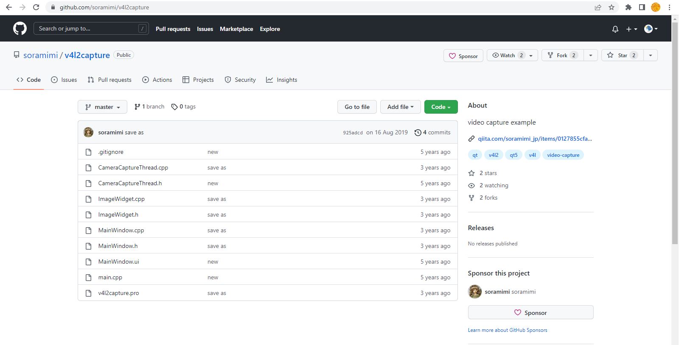The height and width of the screenshot is (345, 679).
Task: Open the notifications bell
Action: pos(615,29)
